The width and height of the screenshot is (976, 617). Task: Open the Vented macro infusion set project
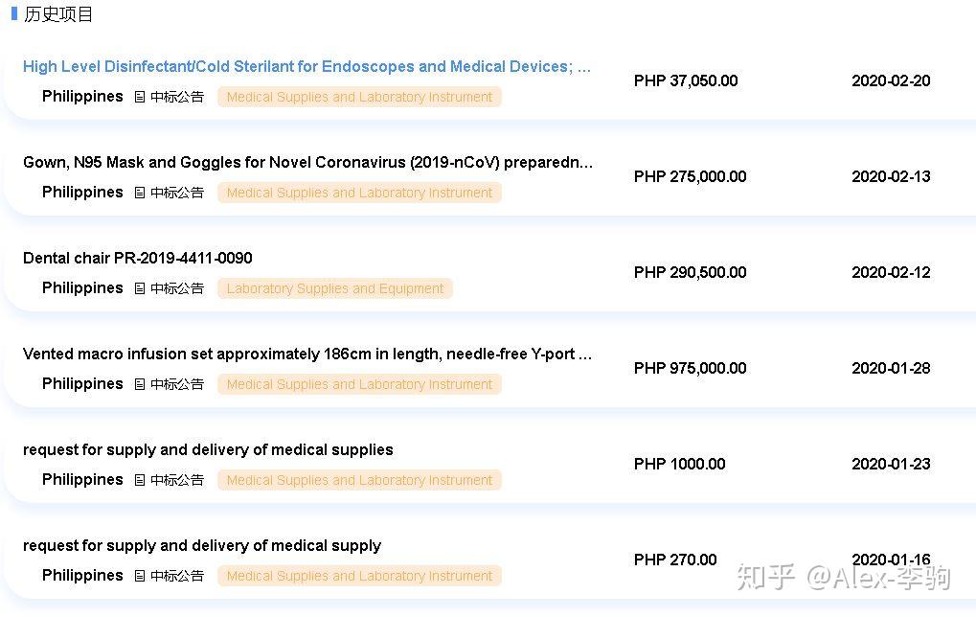(306, 354)
